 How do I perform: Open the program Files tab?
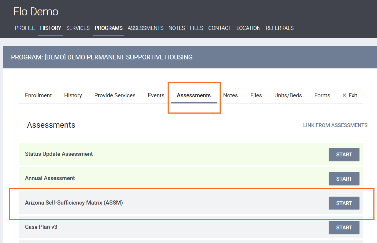[x=256, y=95]
